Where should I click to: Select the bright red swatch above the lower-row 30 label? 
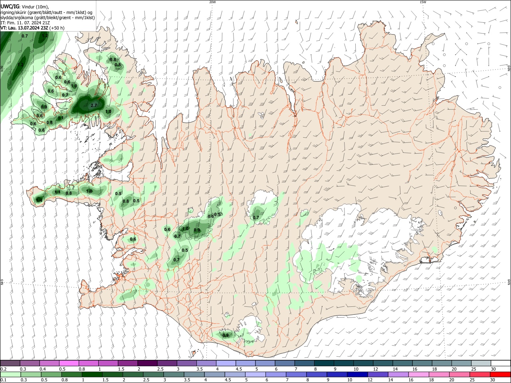pyautogui.click(x=501, y=375)
